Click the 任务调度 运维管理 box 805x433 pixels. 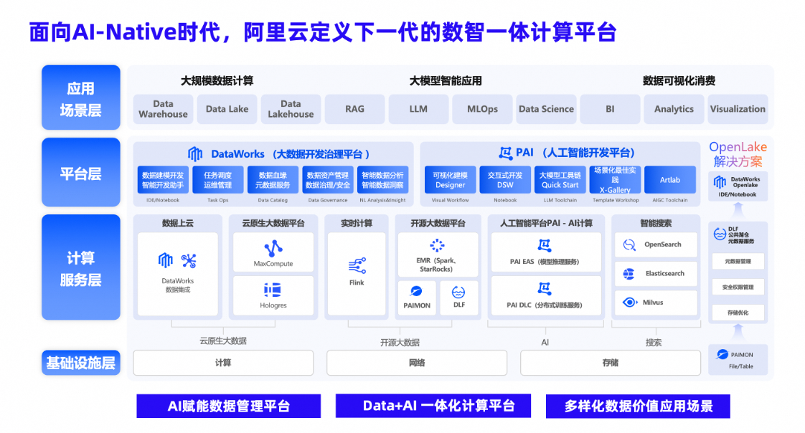(x=217, y=180)
